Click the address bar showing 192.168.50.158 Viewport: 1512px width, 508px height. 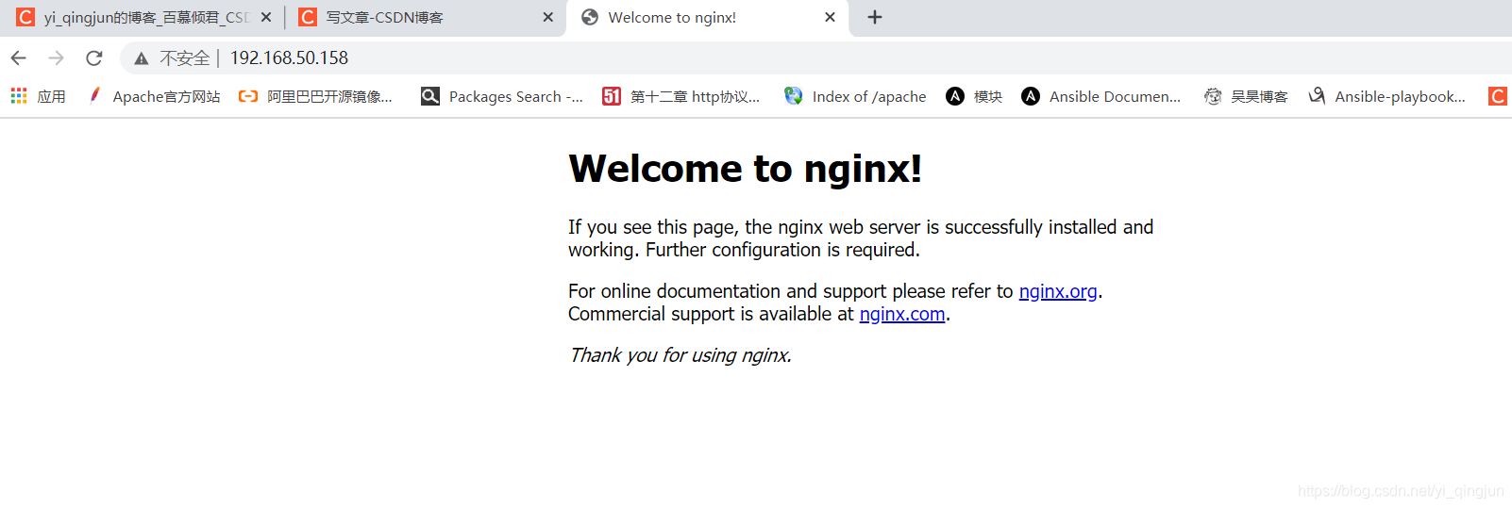[290, 58]
